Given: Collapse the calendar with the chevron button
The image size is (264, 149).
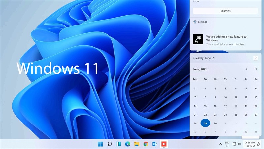Looking at the screenshot, I should click(256, 58).
